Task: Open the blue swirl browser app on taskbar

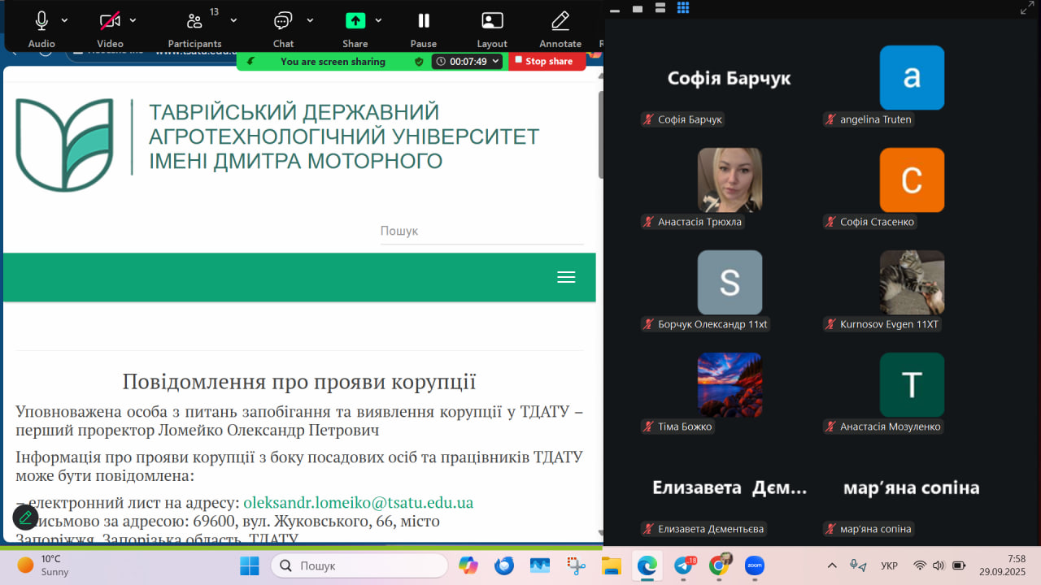Action: pyautogui.click(x=504, y=565)
